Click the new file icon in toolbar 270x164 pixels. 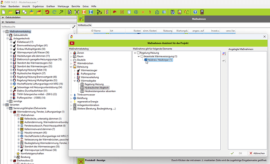pyautogui.click(x=4, y=12)
